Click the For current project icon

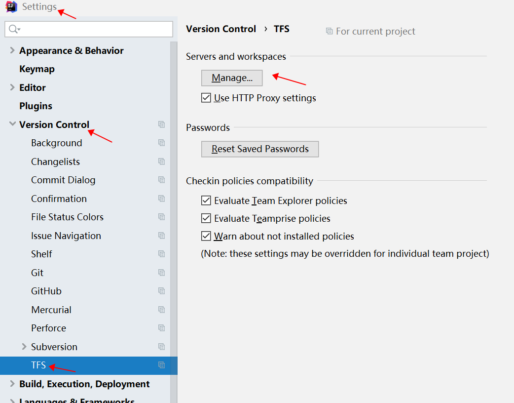[329, 31]
